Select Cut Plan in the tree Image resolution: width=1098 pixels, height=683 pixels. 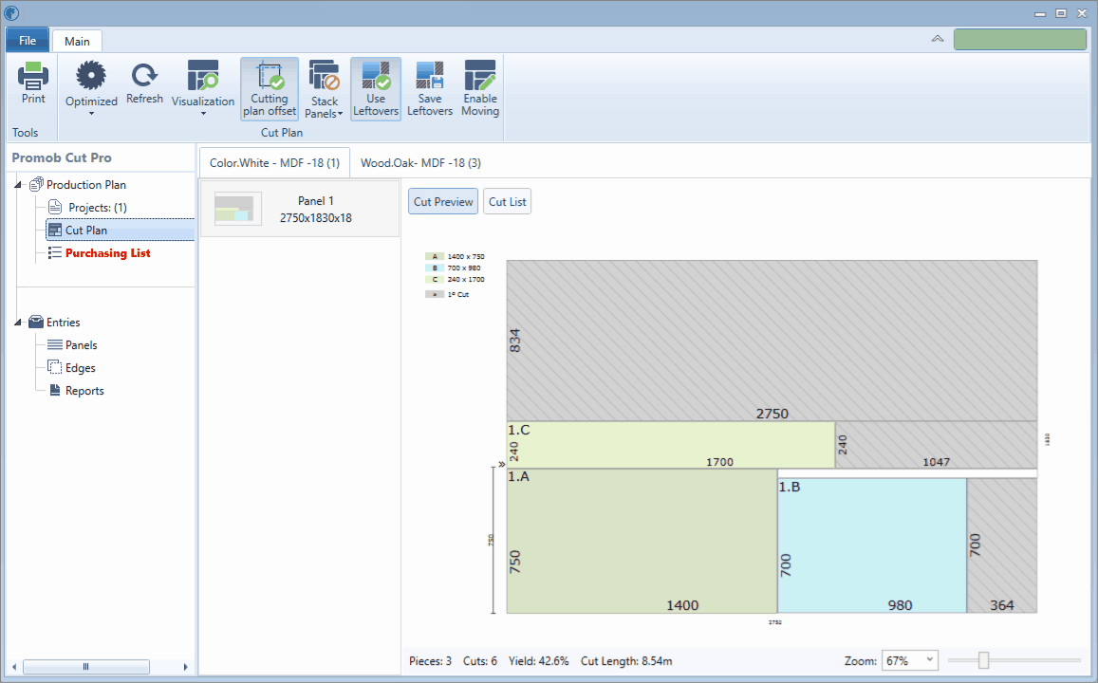tap(86, 231)
